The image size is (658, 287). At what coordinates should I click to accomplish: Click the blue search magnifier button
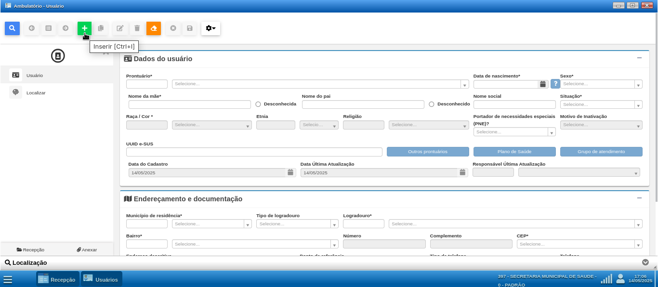click(12, 28)
